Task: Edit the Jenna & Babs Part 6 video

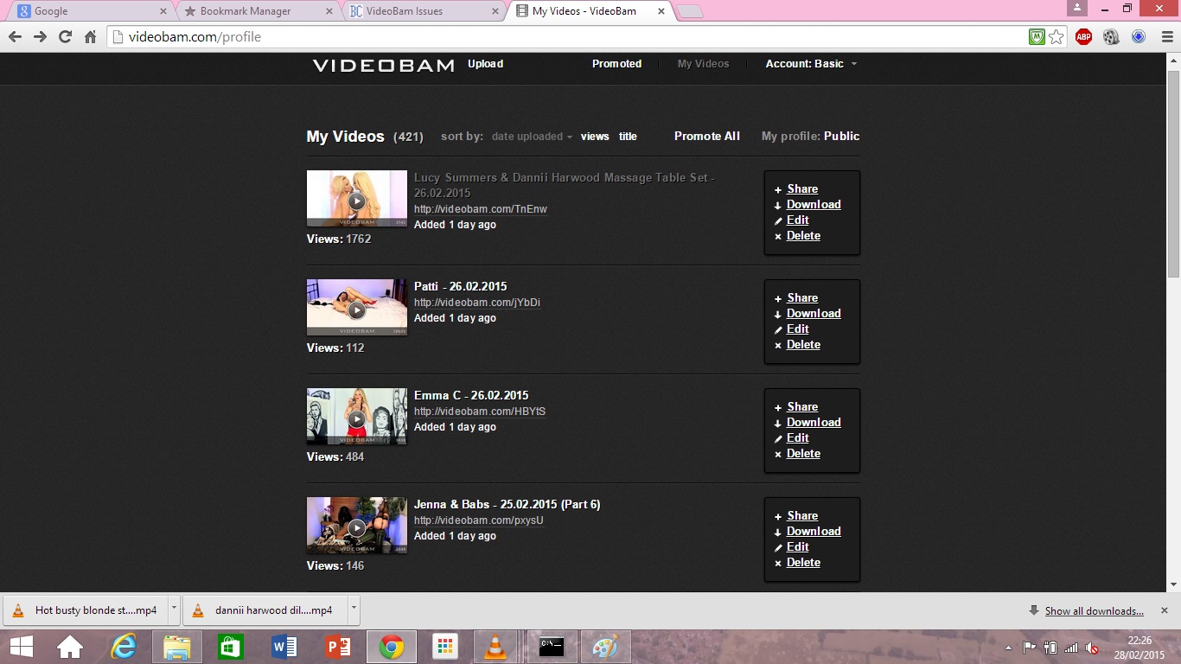Action: [797, 547]
